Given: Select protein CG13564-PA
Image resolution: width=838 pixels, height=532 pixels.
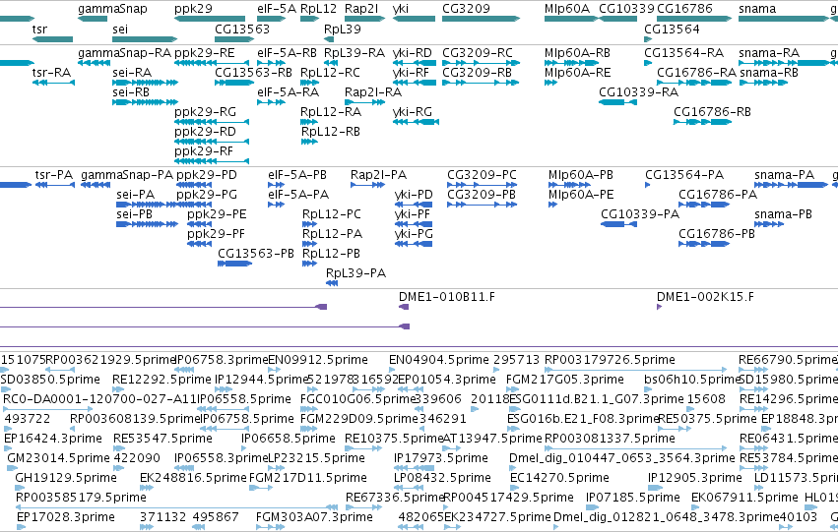Looking at the screenshot, I should (684, 176).
